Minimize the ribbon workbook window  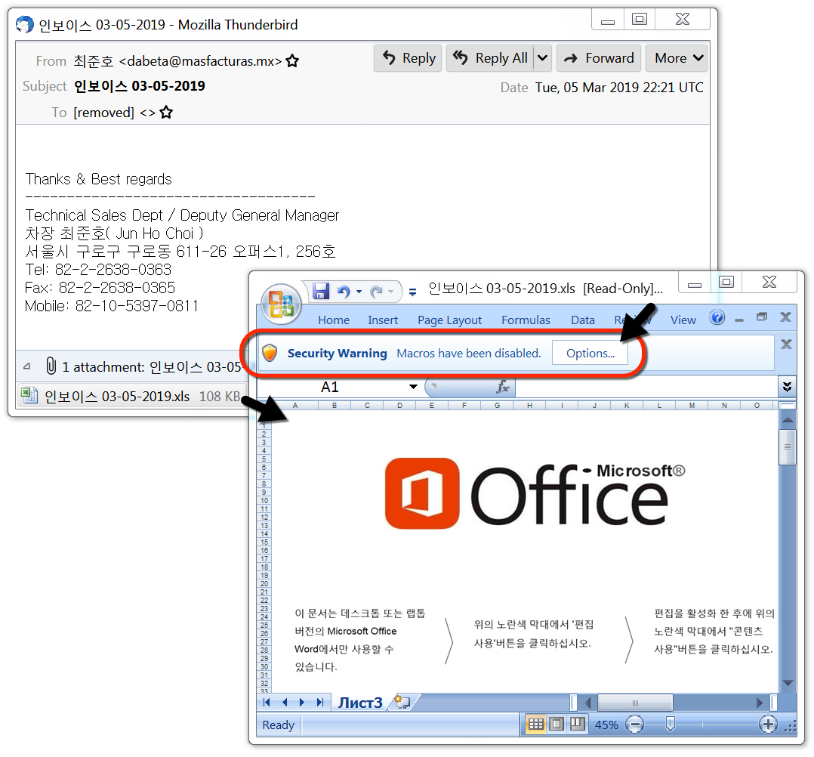pyautogui.click(x=739, y=319)
